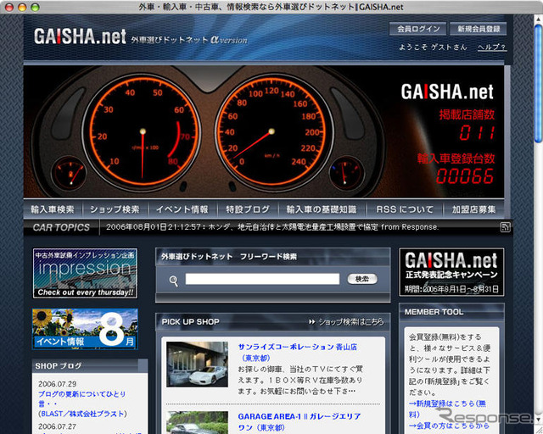Click the free-word search input field
Viewport: 543px width, 434px height.
click(x=262, y=279)
